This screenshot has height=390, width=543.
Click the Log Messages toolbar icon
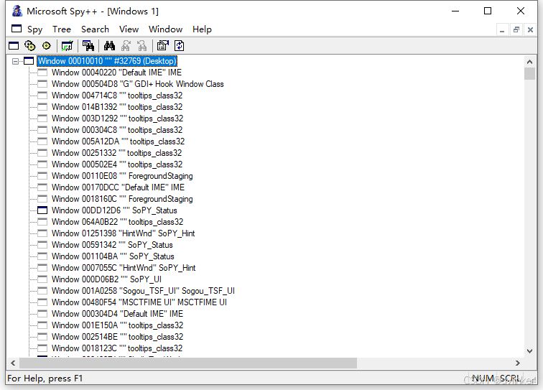point(68,46)
